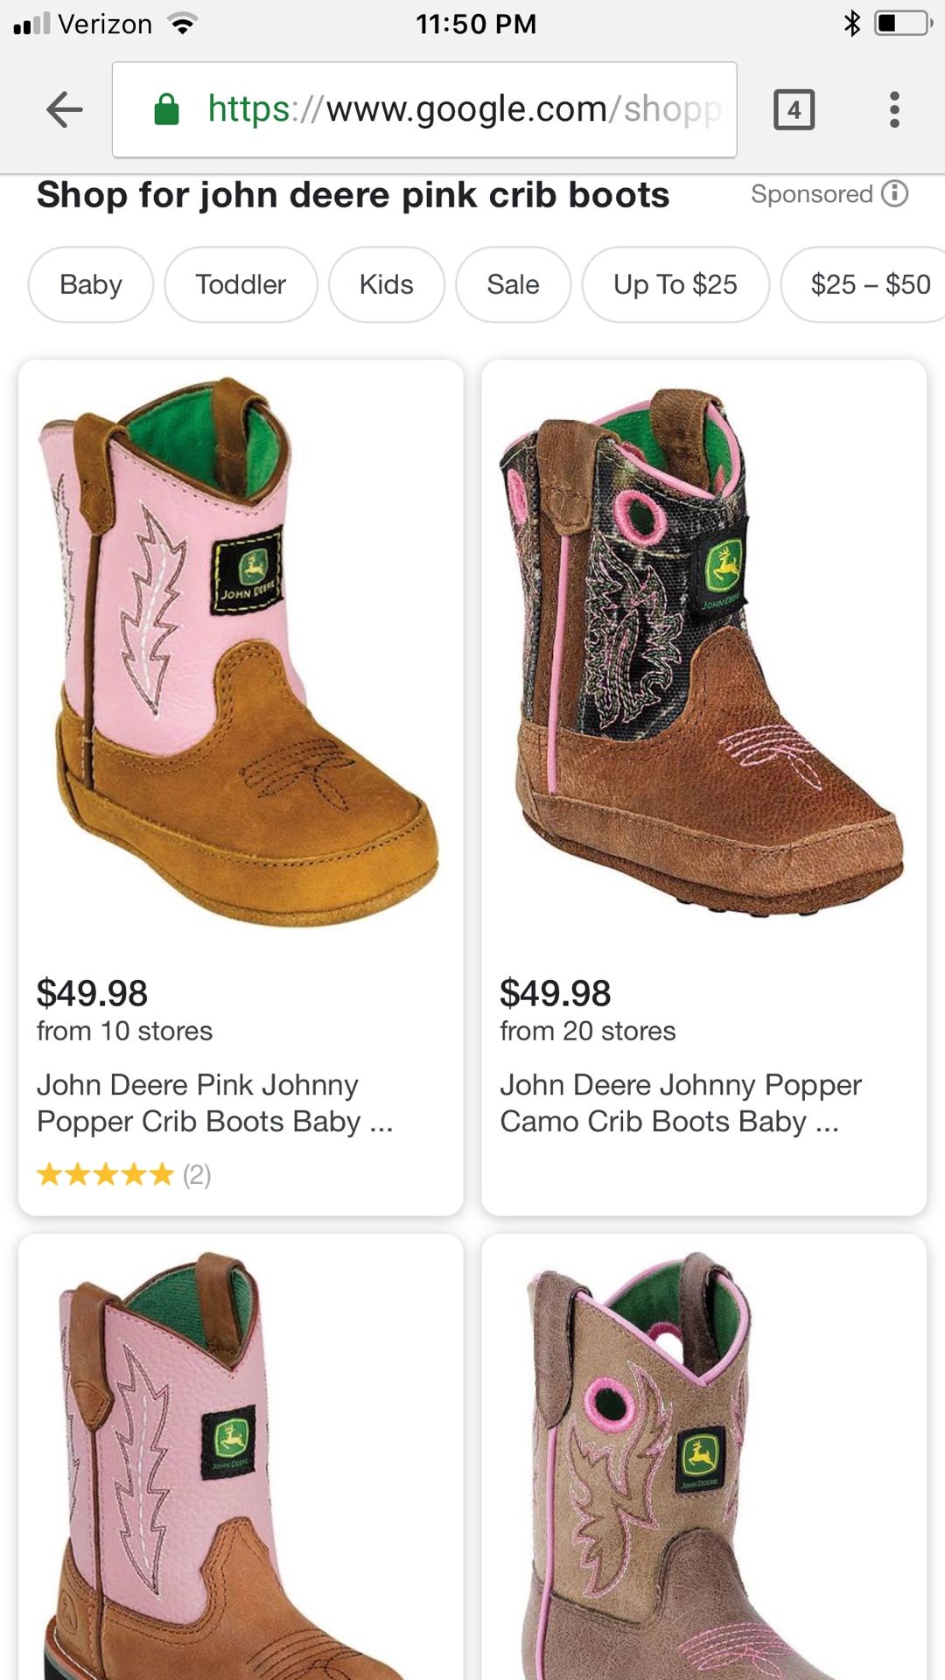
Task: Tap the pink crib boot product image
Action: point(239,652)
